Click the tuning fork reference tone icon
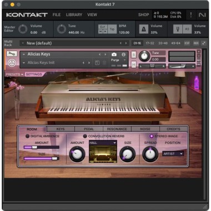Viewport: 211px width, 211px height. 178,29
